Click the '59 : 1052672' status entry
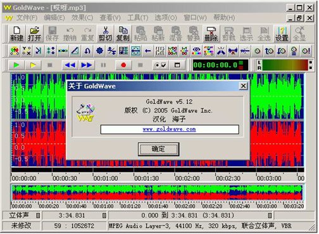Screen dimensions: 319x234 74,226
